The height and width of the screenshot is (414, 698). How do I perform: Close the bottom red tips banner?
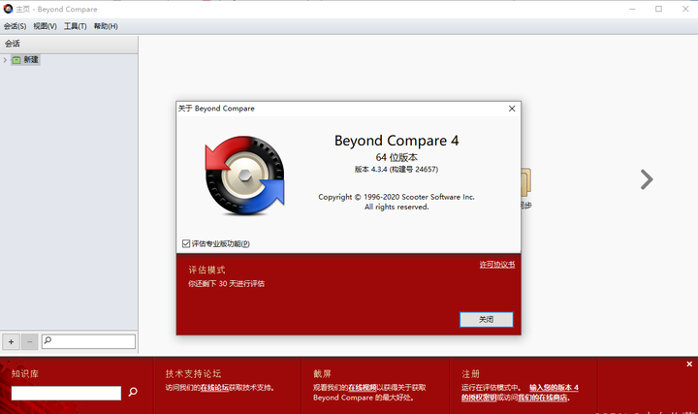689,364
